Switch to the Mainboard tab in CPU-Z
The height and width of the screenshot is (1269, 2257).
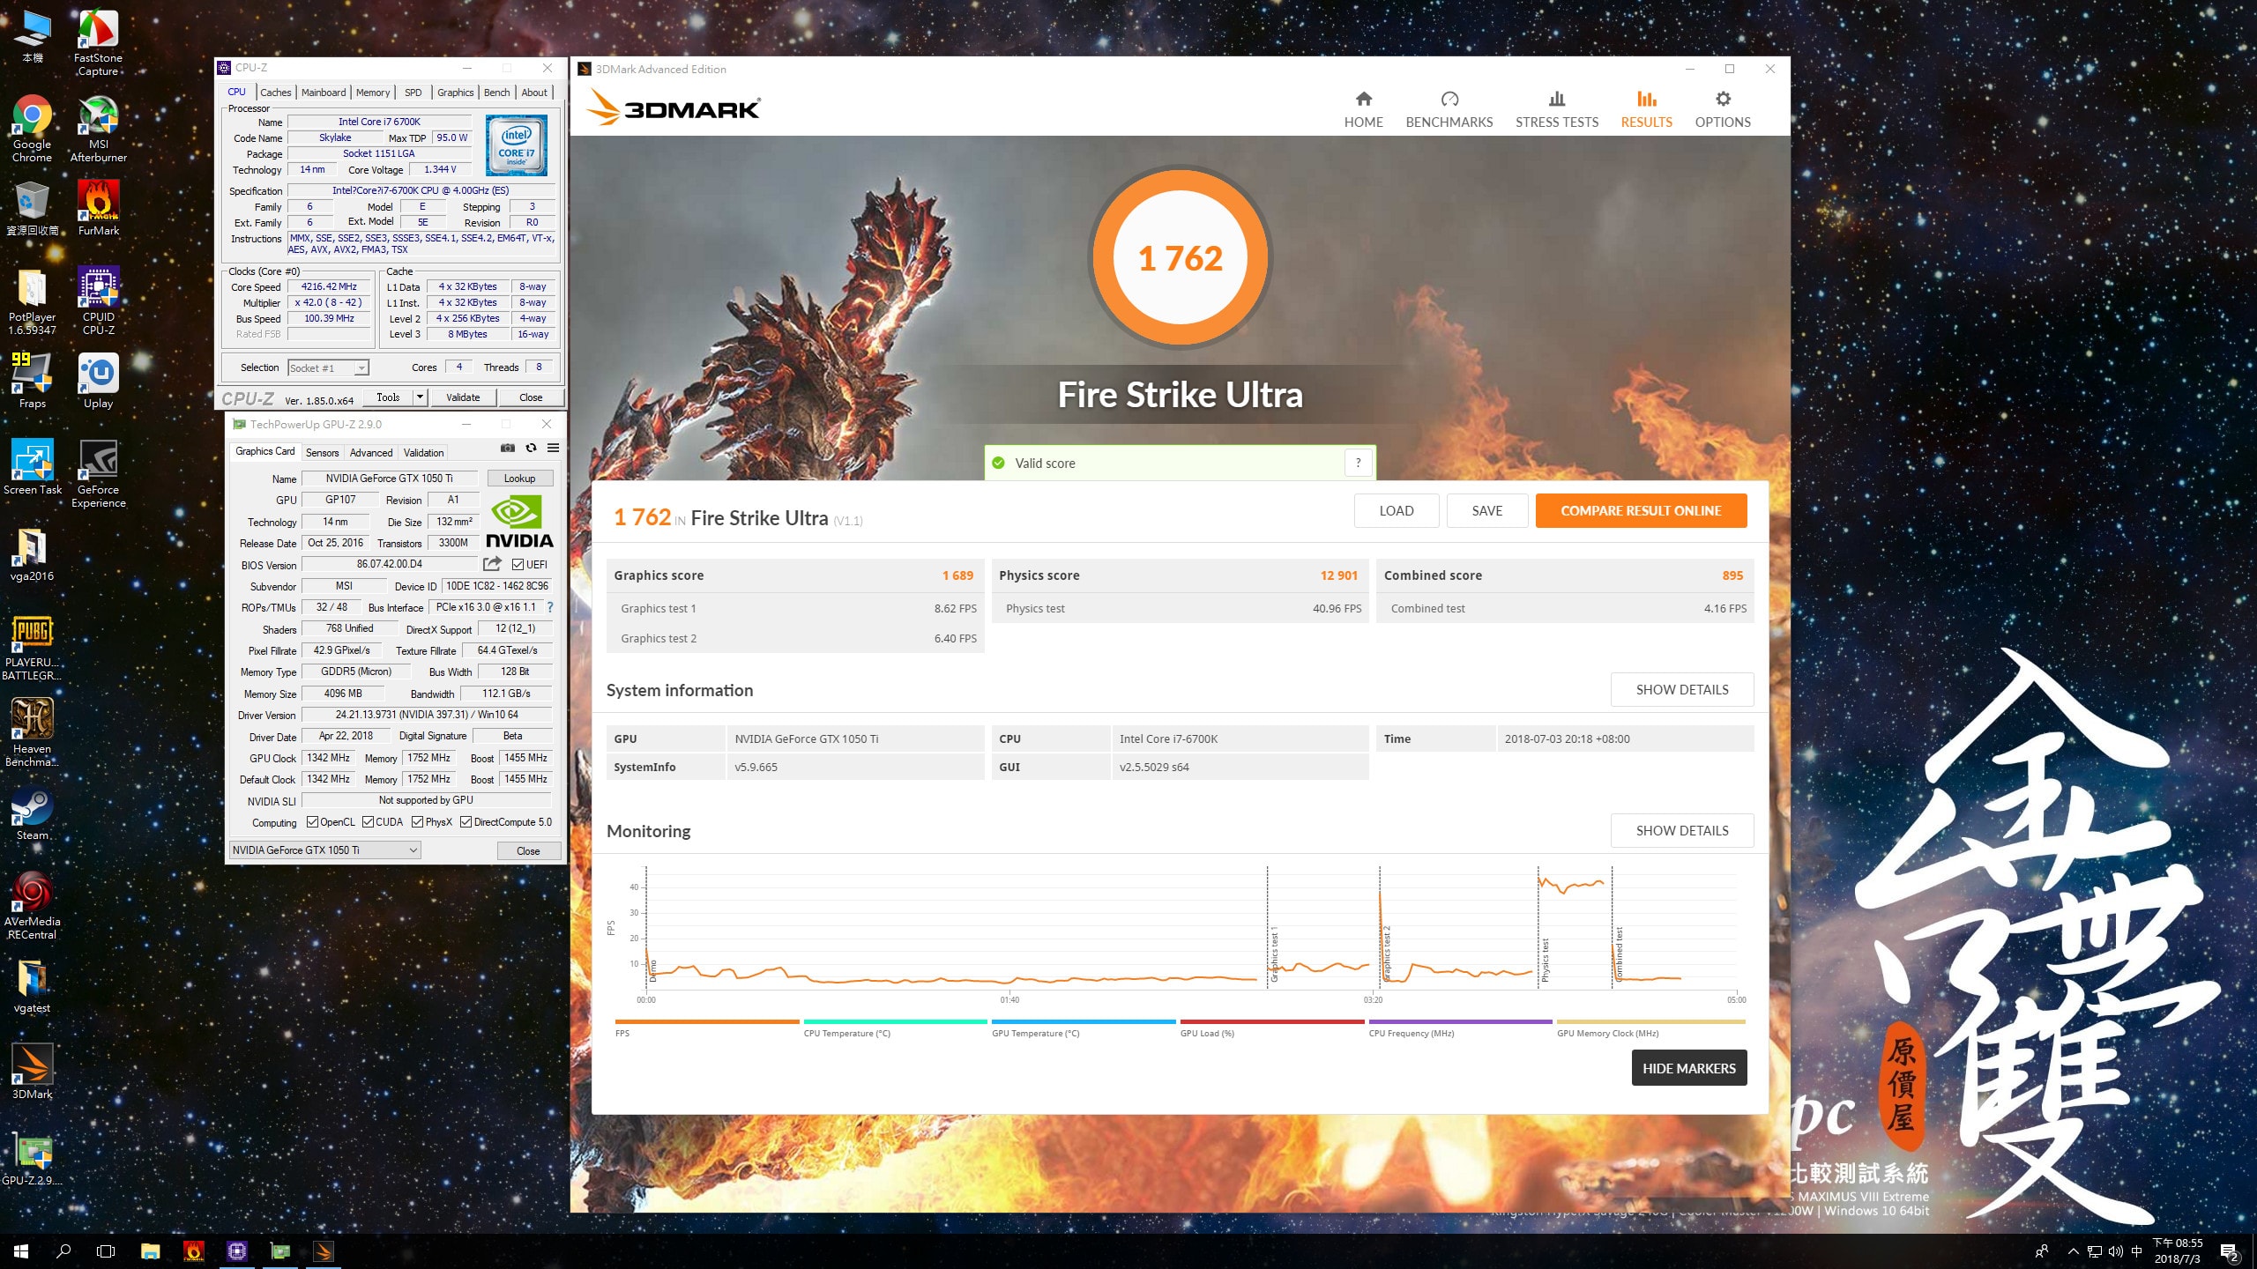tap(324, 93)
